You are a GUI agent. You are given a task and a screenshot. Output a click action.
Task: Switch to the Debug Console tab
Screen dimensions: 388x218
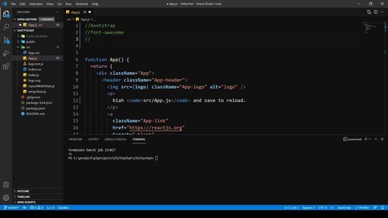[x=115, y=139]
